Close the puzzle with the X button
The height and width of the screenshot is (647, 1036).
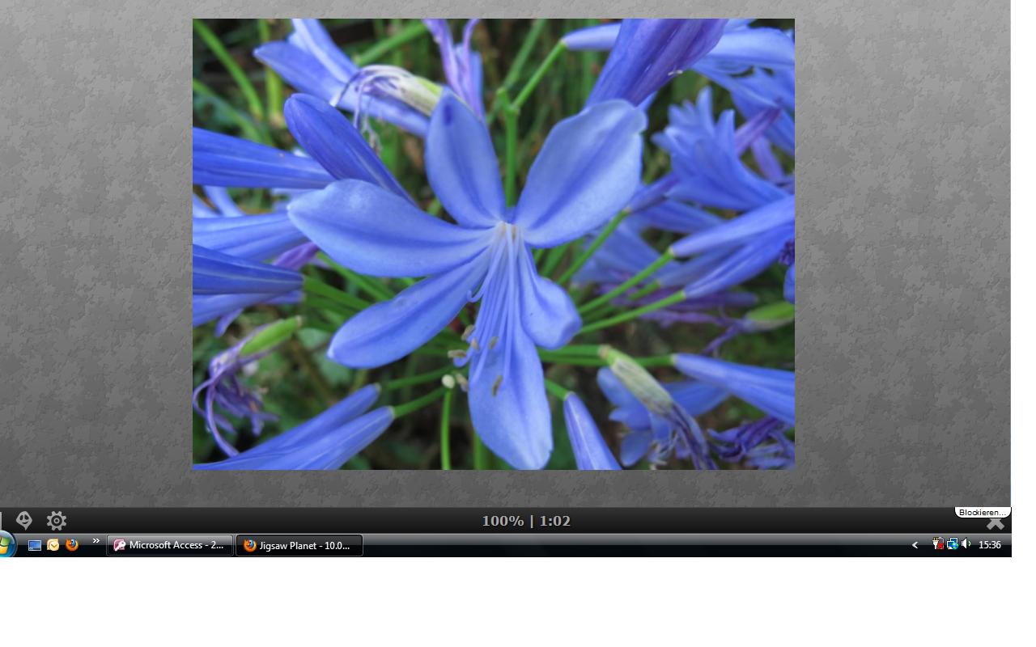[995, 523]
